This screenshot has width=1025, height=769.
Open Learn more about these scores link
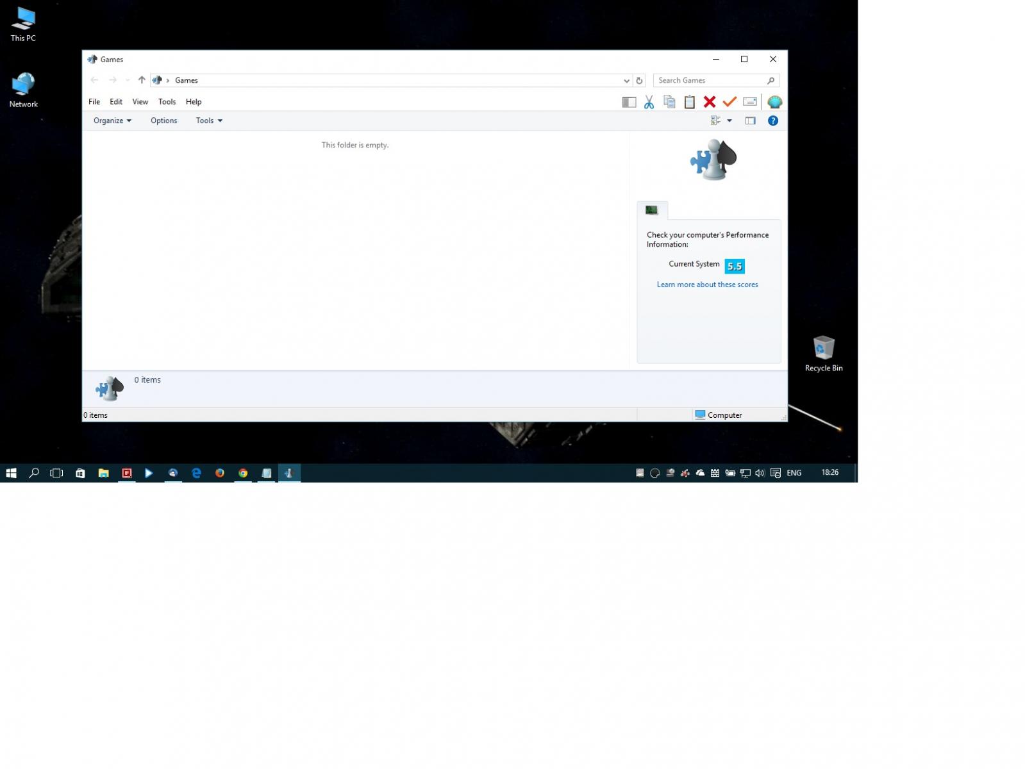(707, 285)
